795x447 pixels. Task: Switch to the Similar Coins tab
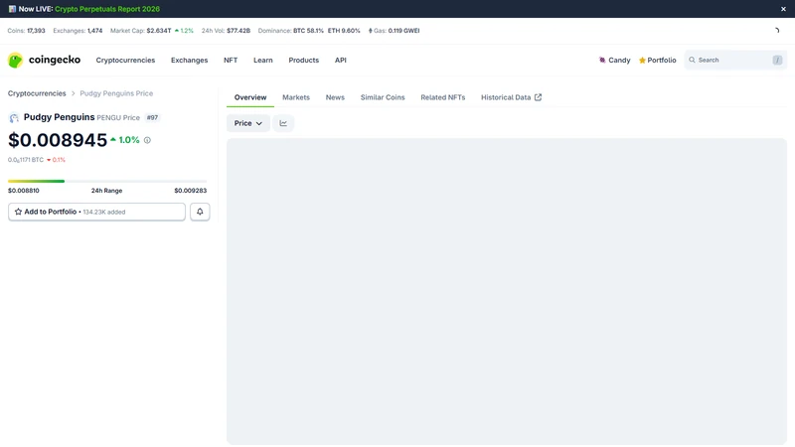pos(383,97)
